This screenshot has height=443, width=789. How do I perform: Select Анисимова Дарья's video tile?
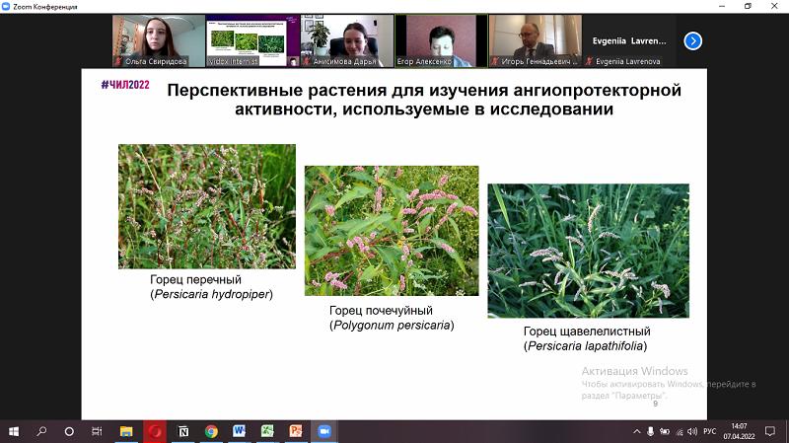tap(345, 40)
